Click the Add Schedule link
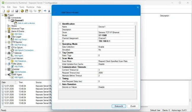 (x=21, y=72)
